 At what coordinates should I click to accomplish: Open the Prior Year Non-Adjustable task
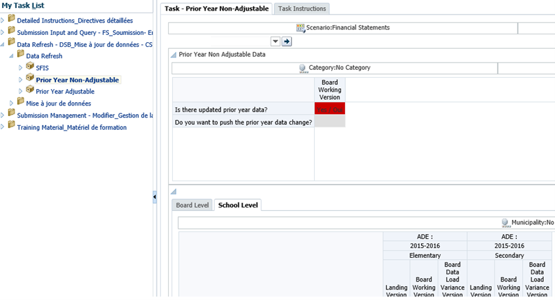pos(77,80)
